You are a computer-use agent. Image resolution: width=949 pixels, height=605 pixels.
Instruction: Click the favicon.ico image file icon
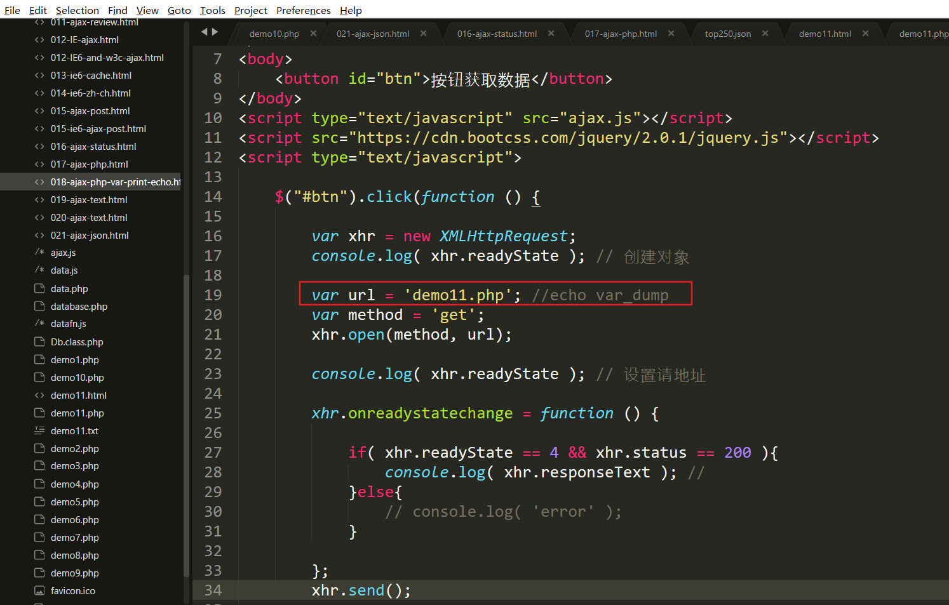[x=39, y=590]
